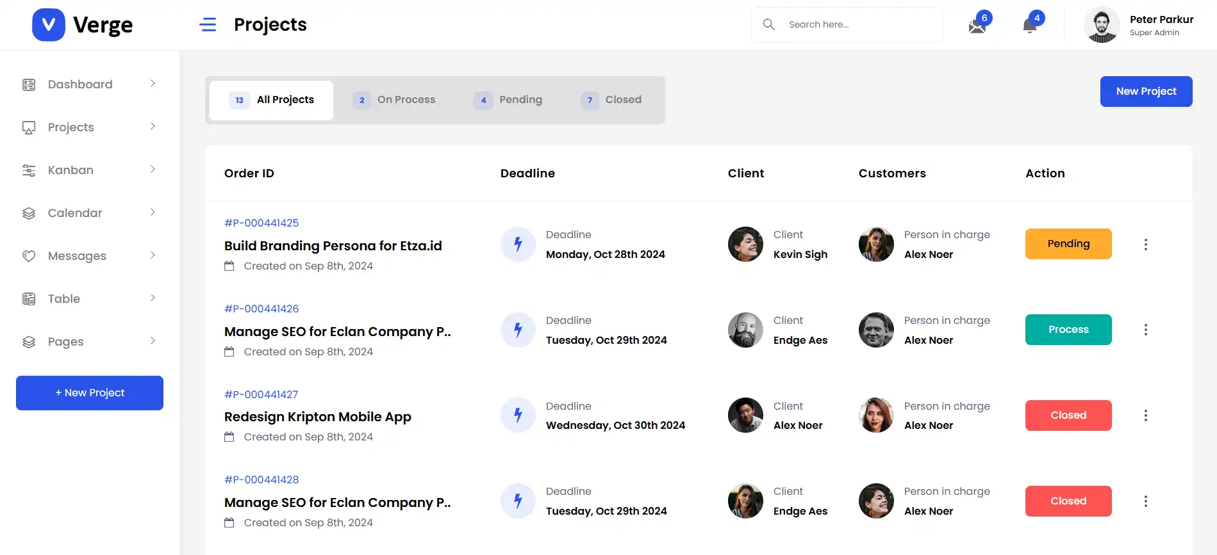Click the Process status button
This screenshot has width=1217, height=555.
1068,330
